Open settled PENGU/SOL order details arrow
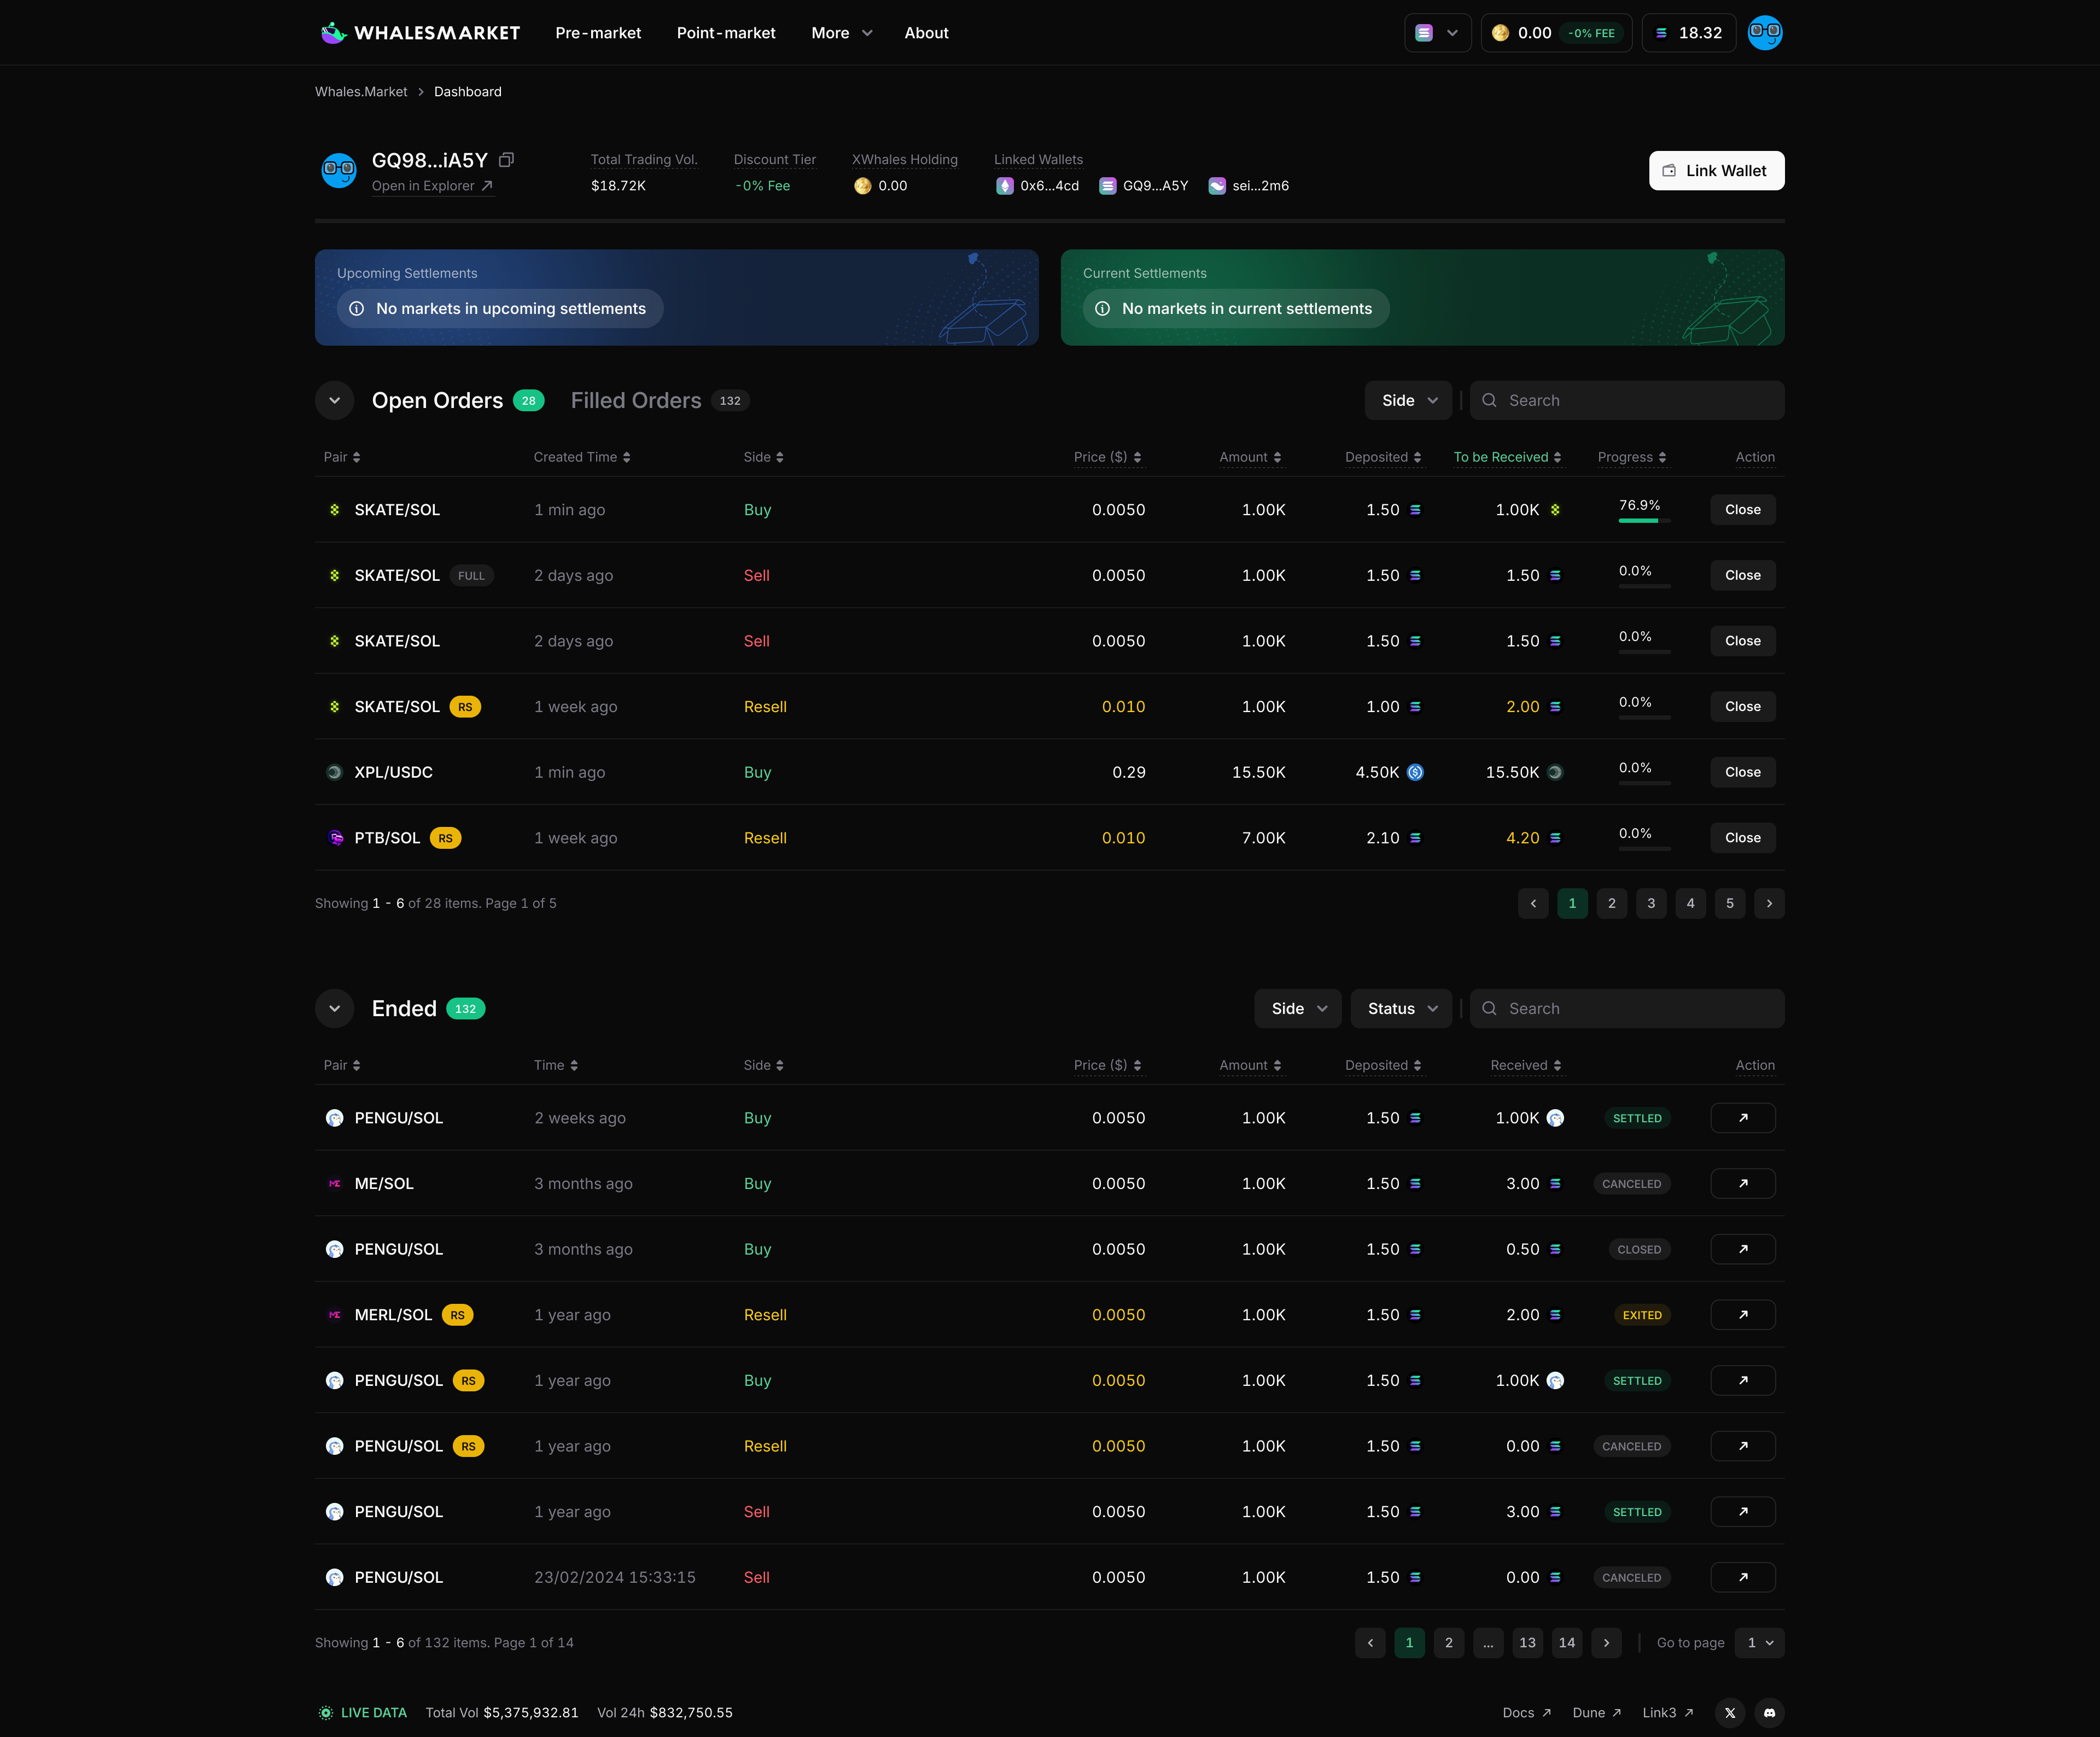Image resolution: width=2100 pixels, height=1737 pixels. click(x=1742, y=1118)
